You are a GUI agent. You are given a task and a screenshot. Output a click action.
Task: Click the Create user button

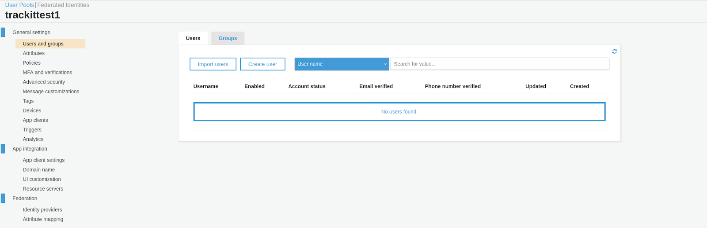coord(262,64)
